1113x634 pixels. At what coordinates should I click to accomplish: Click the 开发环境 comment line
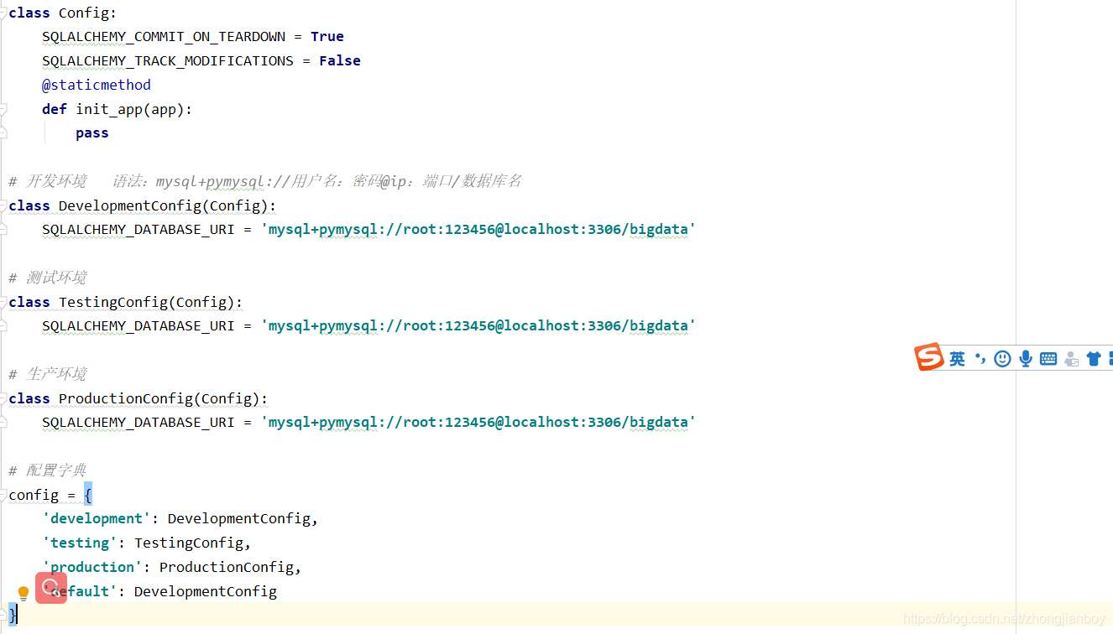(x=265, y=181)
